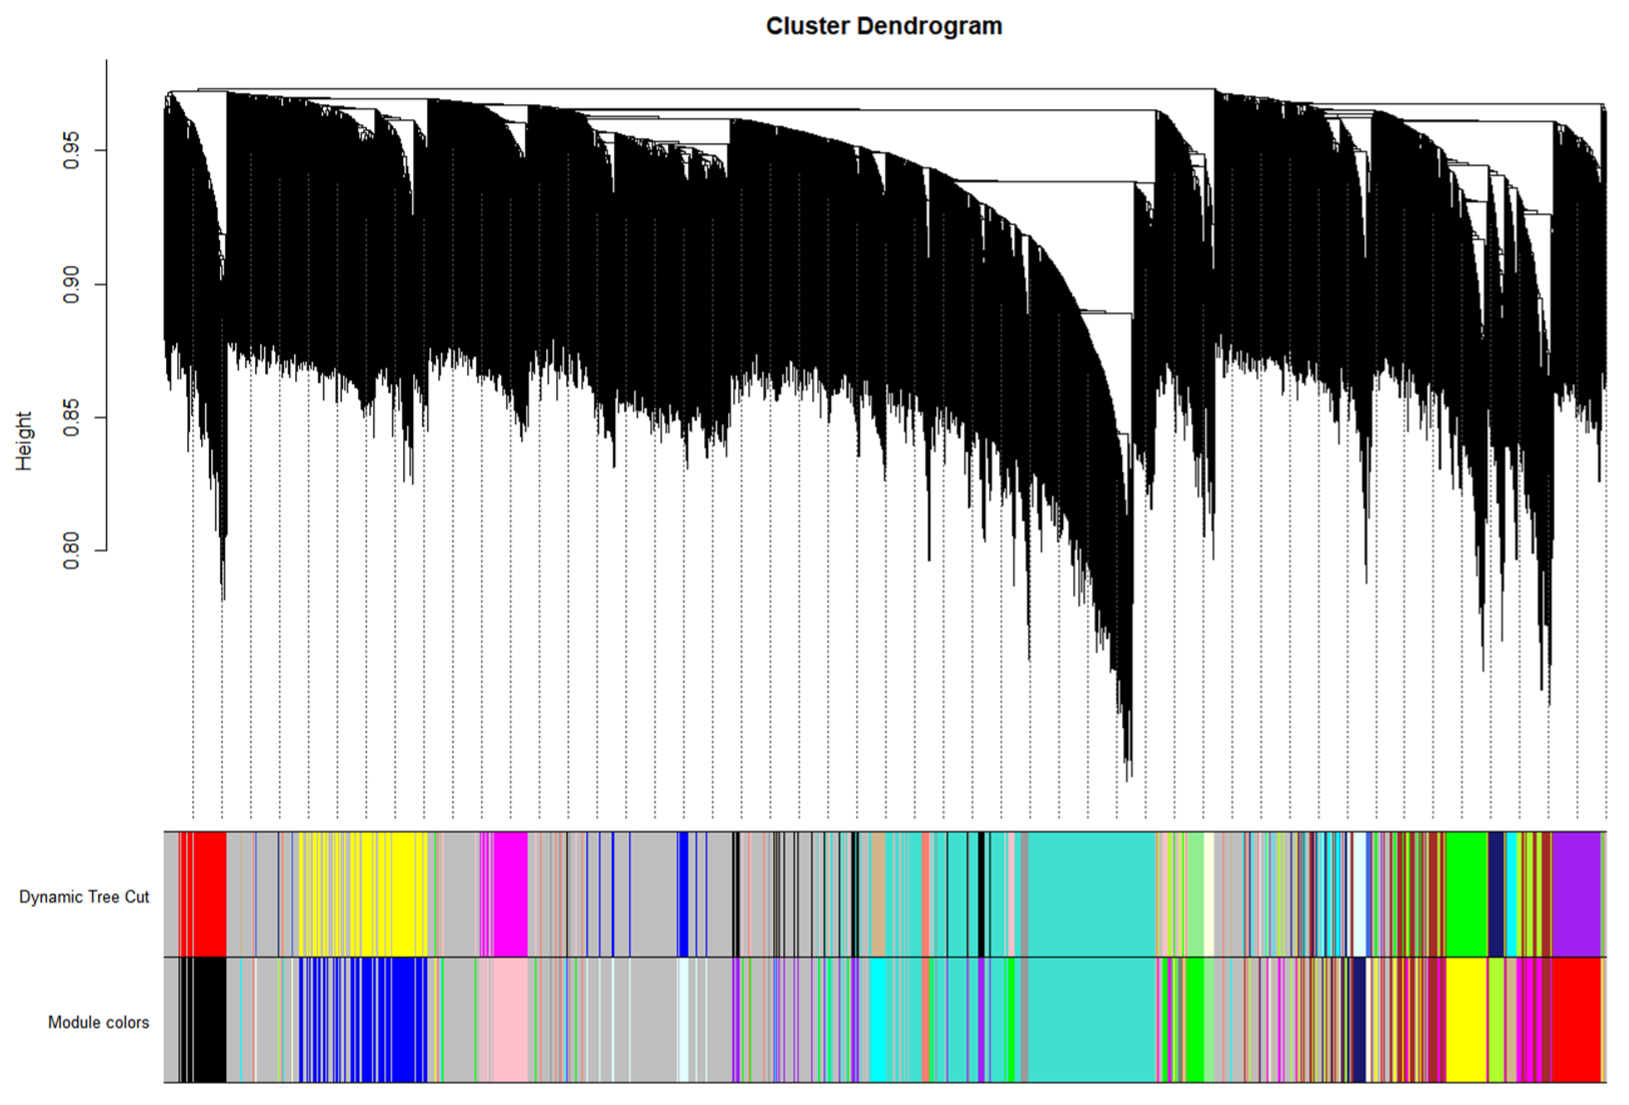Select purple block in Dynamic Tree Cut row
This screenshot has height=1105, width=1629.
pyautogui.click(x=1576, y=894)
